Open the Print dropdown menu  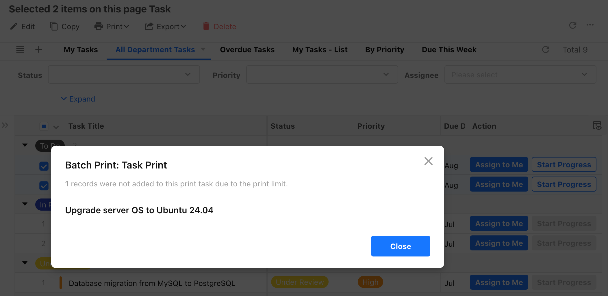tap(112, 27)
